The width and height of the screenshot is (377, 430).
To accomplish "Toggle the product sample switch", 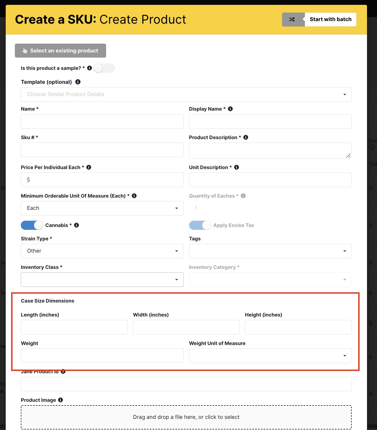I will 104,68.
